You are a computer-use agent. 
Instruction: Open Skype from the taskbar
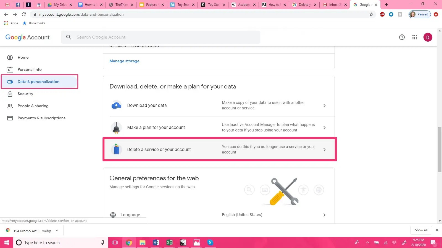[210, 242]
